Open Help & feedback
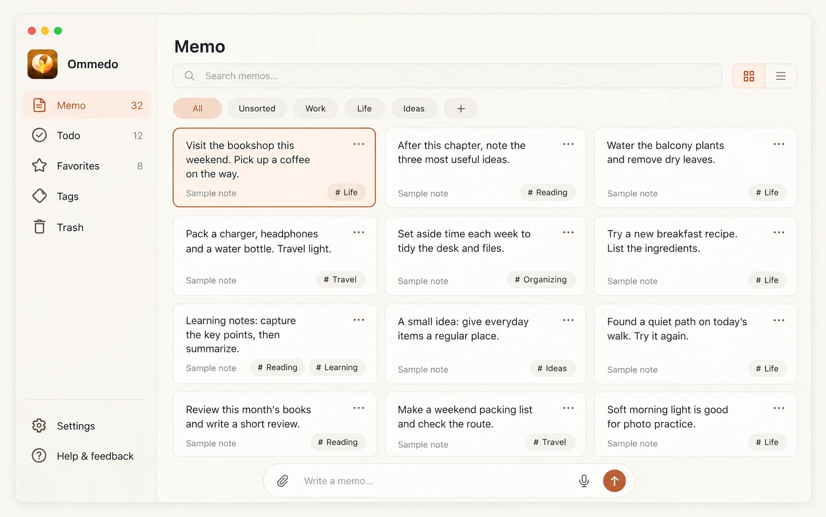The width and height of the screenshot is (826, 517). [87, 456]
